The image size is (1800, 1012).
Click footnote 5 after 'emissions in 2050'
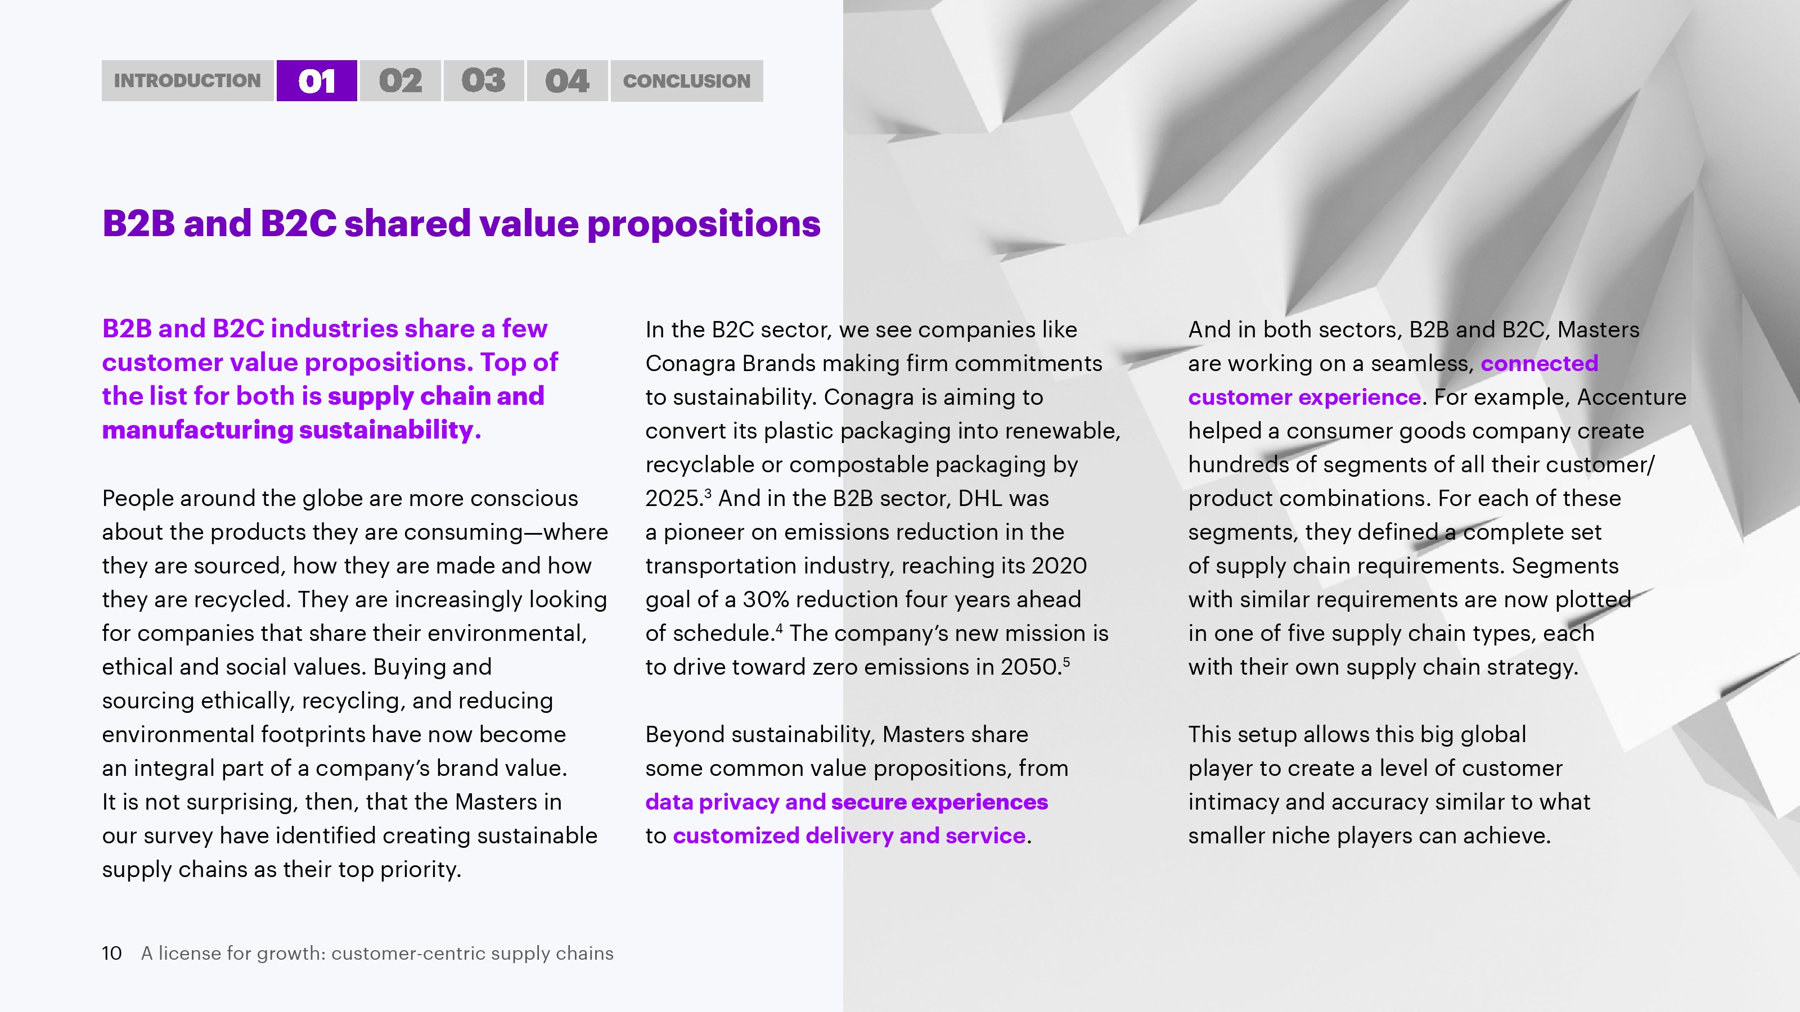(x=1066, y=661)
